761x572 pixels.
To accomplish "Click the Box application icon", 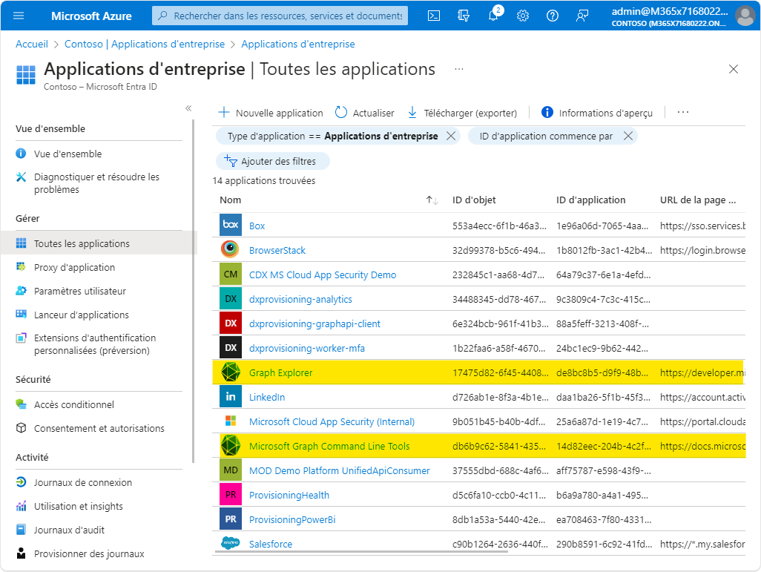I will (231, 225).
